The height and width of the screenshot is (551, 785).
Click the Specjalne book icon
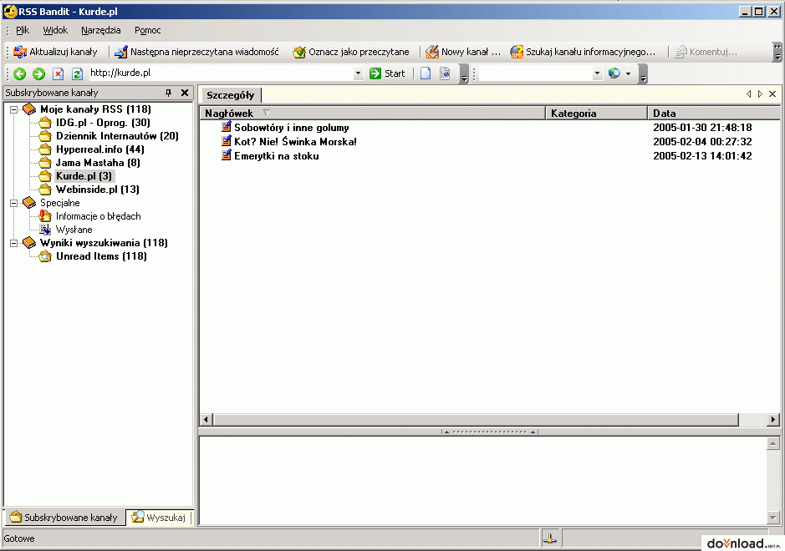coord(29,203)
